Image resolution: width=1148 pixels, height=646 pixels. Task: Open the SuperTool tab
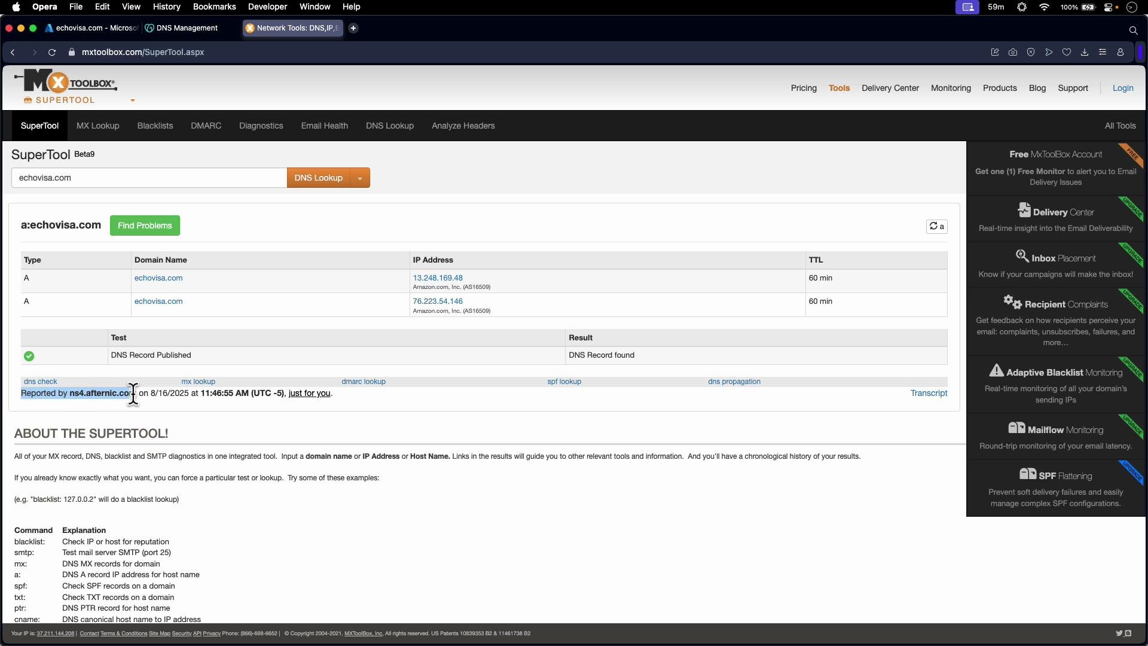click(x=39, y=126)
